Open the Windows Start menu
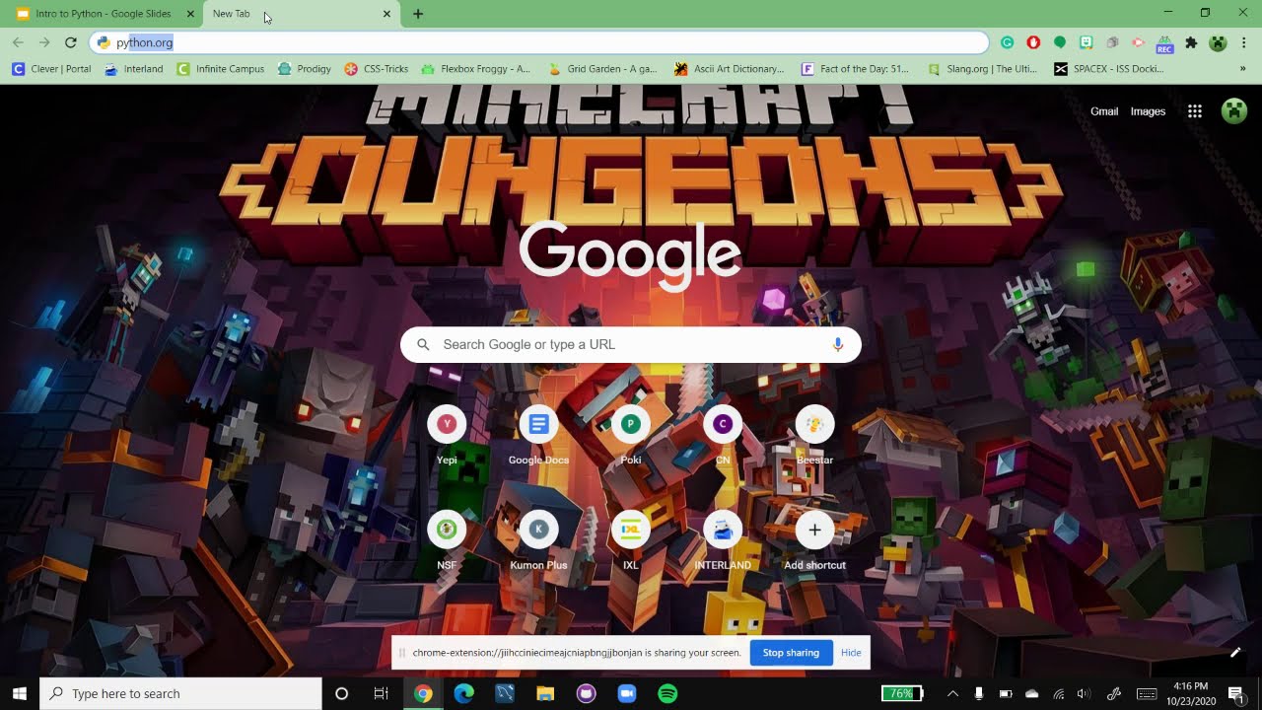 pos(20,693)
